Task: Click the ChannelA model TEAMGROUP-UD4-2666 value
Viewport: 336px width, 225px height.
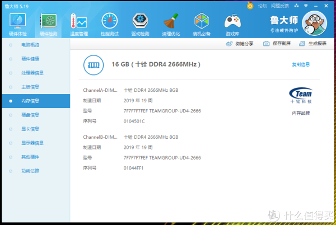Action: coord(162,111)
